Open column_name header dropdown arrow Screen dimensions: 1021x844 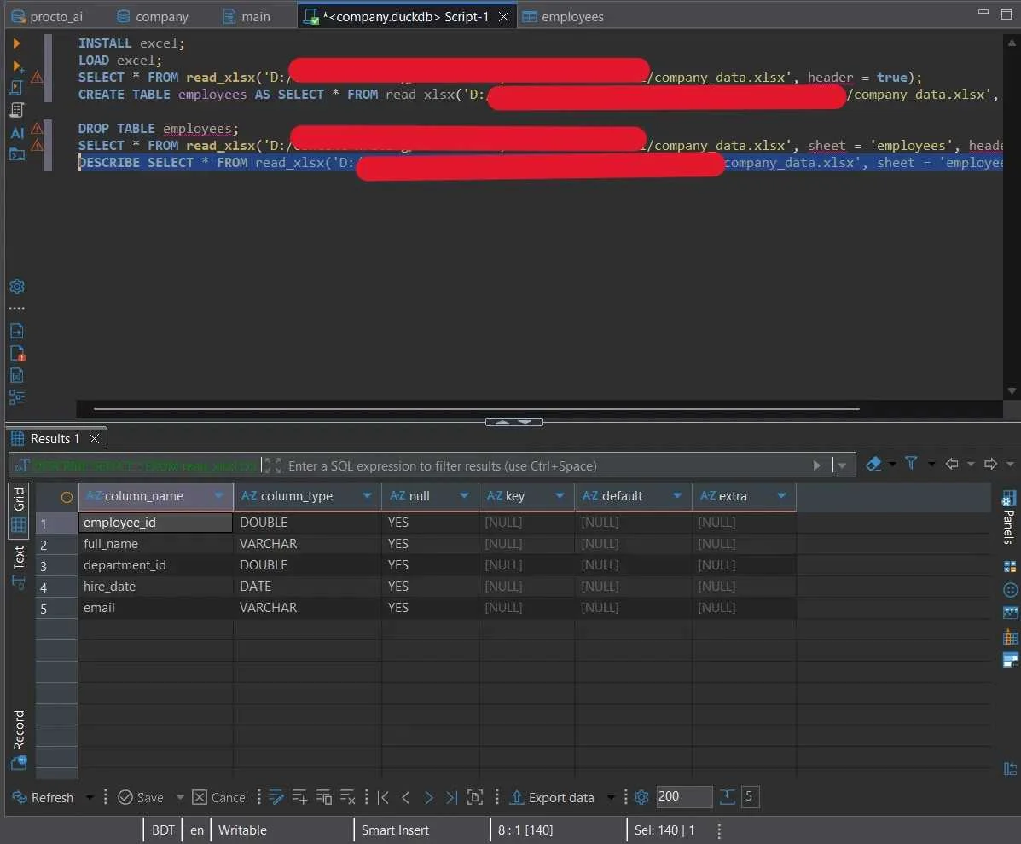pyautogui.click(x=218, y=496)
